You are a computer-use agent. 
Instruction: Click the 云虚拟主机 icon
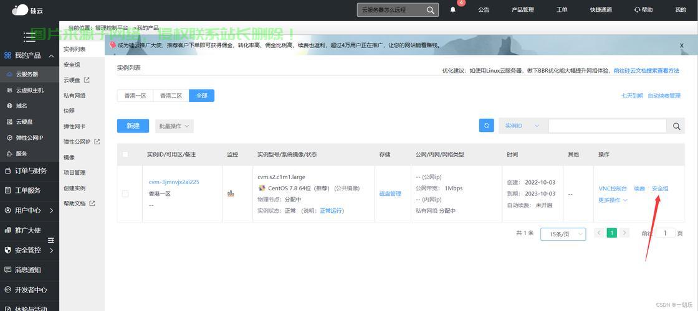pyautogui.click(x=10, y=90)
